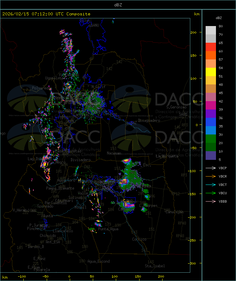Image resolution: width=236 pixels, height=281 pixels.
Task: Pick the gray 65–70 dBZ swatch
Action: (211, 38)
